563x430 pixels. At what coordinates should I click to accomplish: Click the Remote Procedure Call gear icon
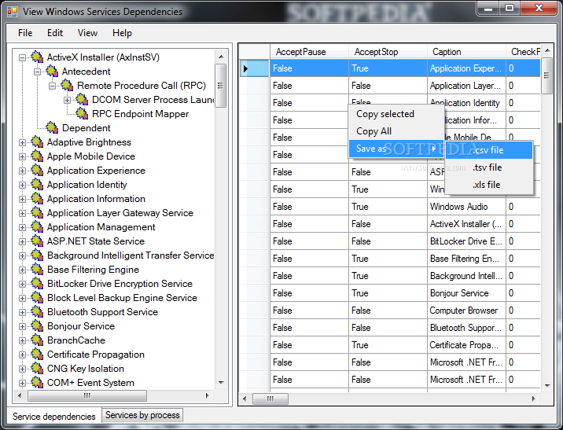[x=67, y=86]
